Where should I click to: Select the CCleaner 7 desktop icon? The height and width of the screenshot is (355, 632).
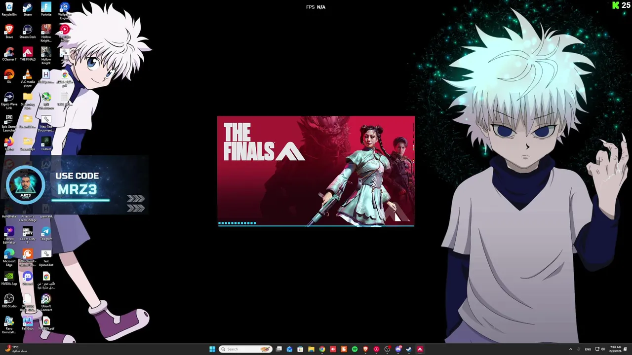point(9,54)
